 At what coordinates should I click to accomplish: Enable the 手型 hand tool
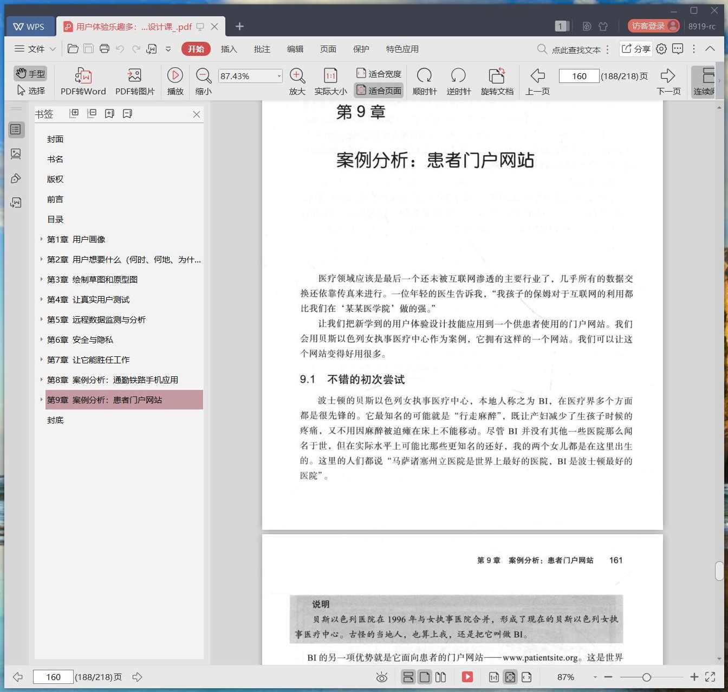(30, 73)
